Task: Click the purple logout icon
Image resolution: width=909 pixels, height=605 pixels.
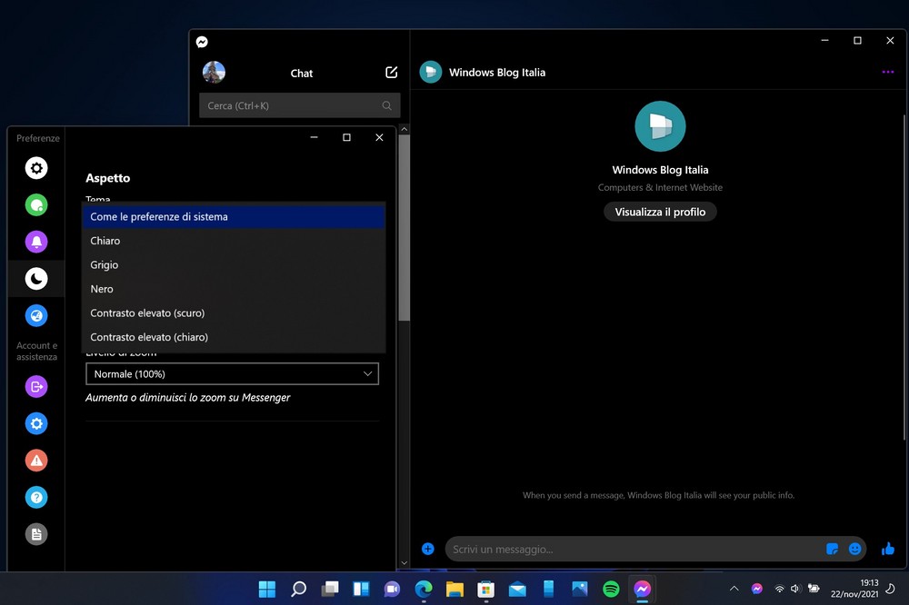Action: 35,387
